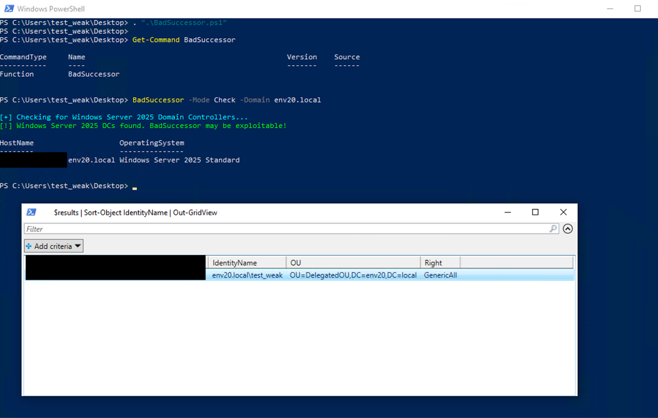
Task: Minimize the Windows PowerShell console window
Action: click(610, 9)
